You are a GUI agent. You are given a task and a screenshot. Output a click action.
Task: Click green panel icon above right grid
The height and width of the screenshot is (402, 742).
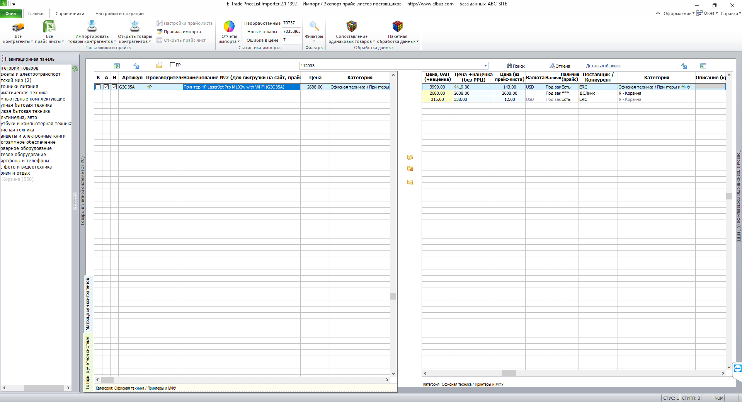(x=703, y=66)
